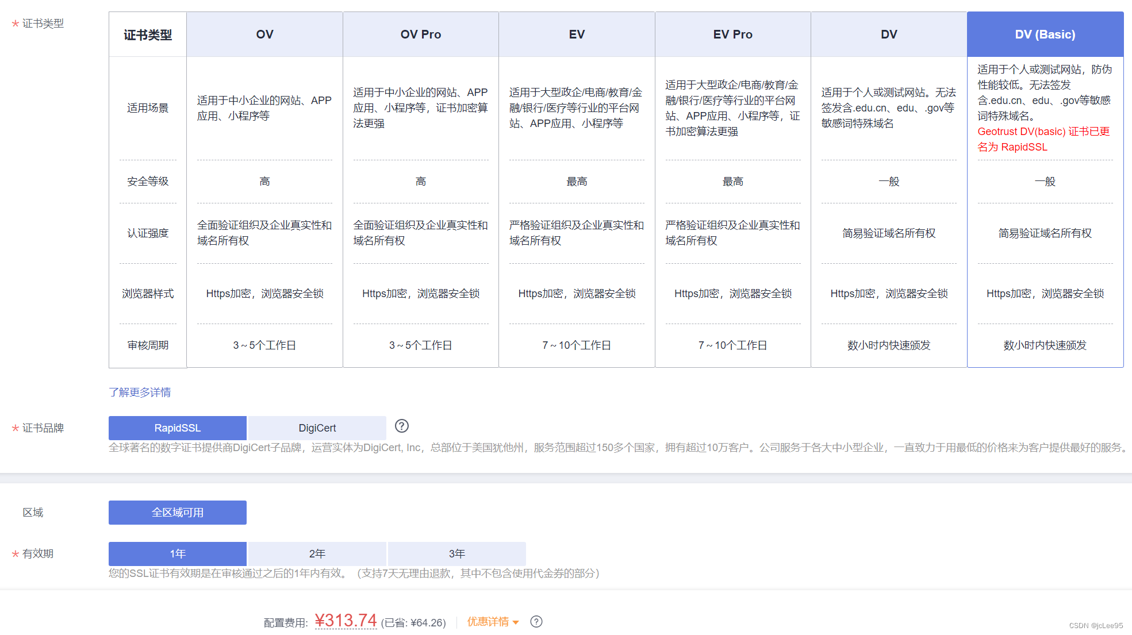
Task: Click the 有效期 field label
Action: tap(38, 554)
